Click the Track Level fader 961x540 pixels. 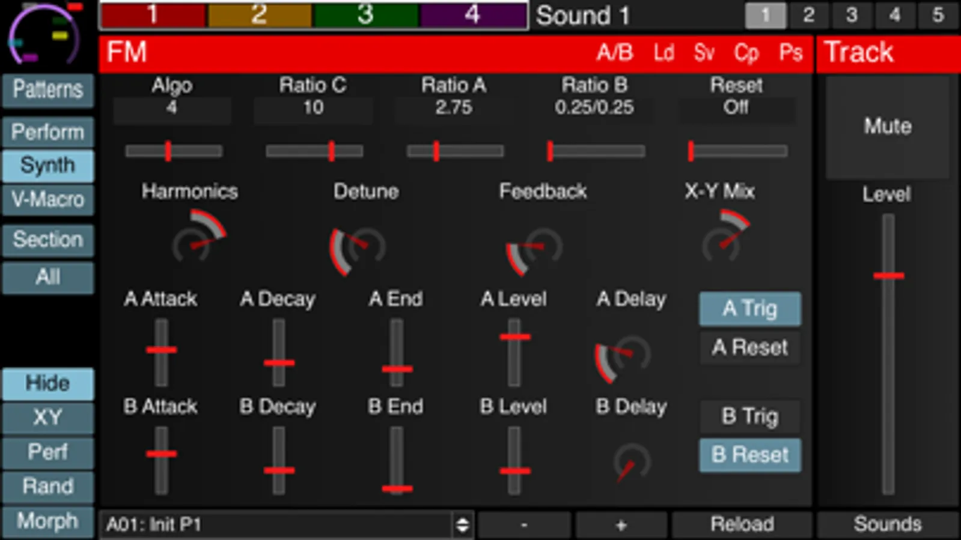888,354
